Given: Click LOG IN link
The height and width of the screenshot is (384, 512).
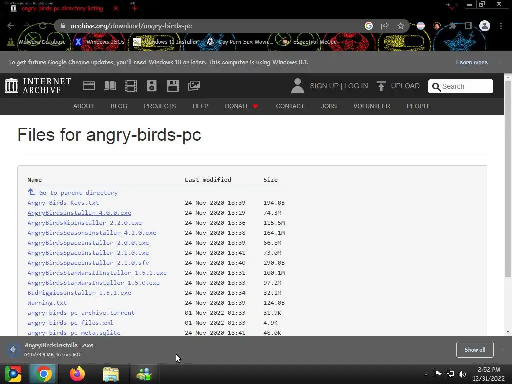Looking at the screenshot, I should coord(356,86).
